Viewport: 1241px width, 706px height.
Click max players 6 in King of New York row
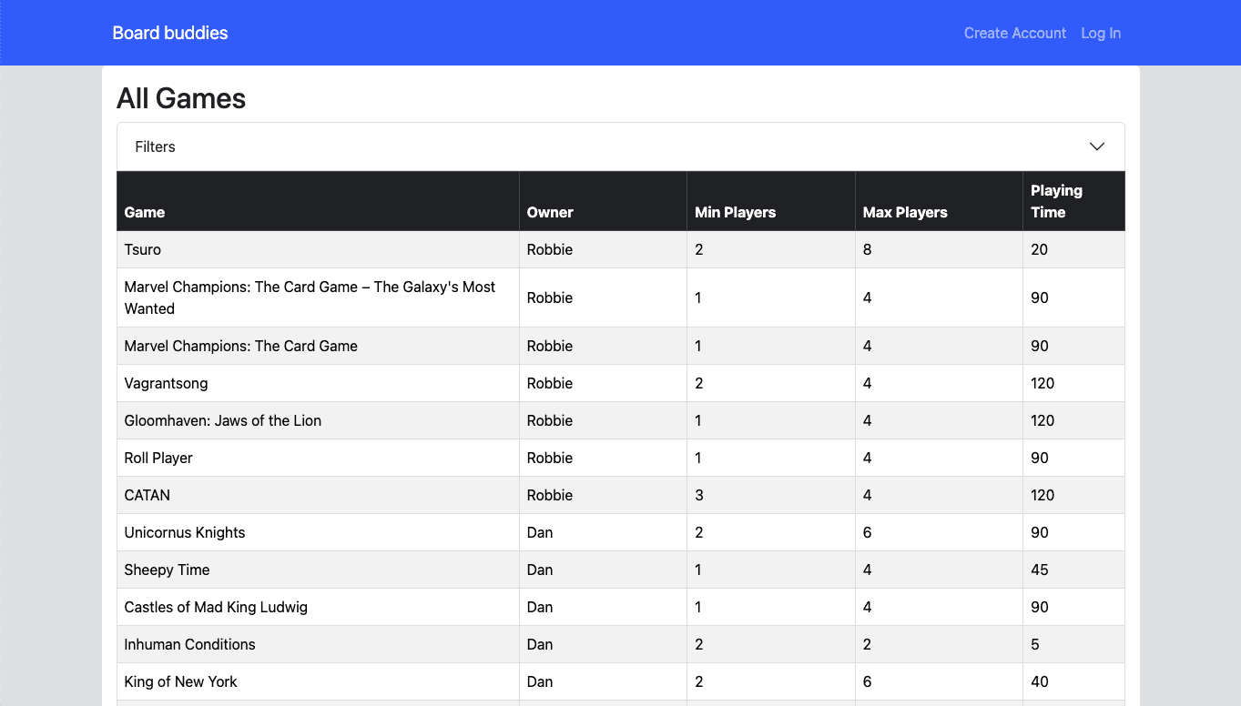(868, 681)
